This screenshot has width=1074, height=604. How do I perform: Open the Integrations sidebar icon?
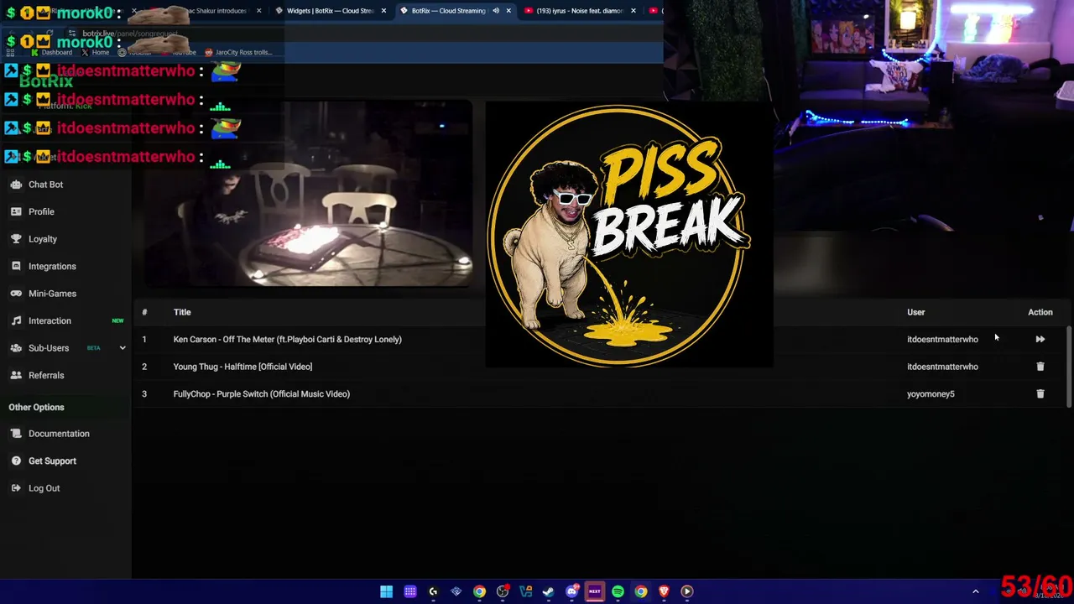coord(16,266)
